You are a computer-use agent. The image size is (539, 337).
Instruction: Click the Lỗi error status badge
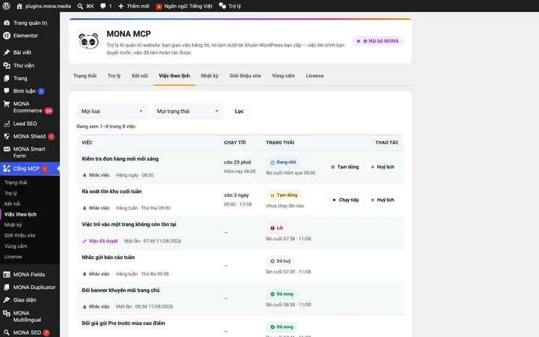click(277, 228)
